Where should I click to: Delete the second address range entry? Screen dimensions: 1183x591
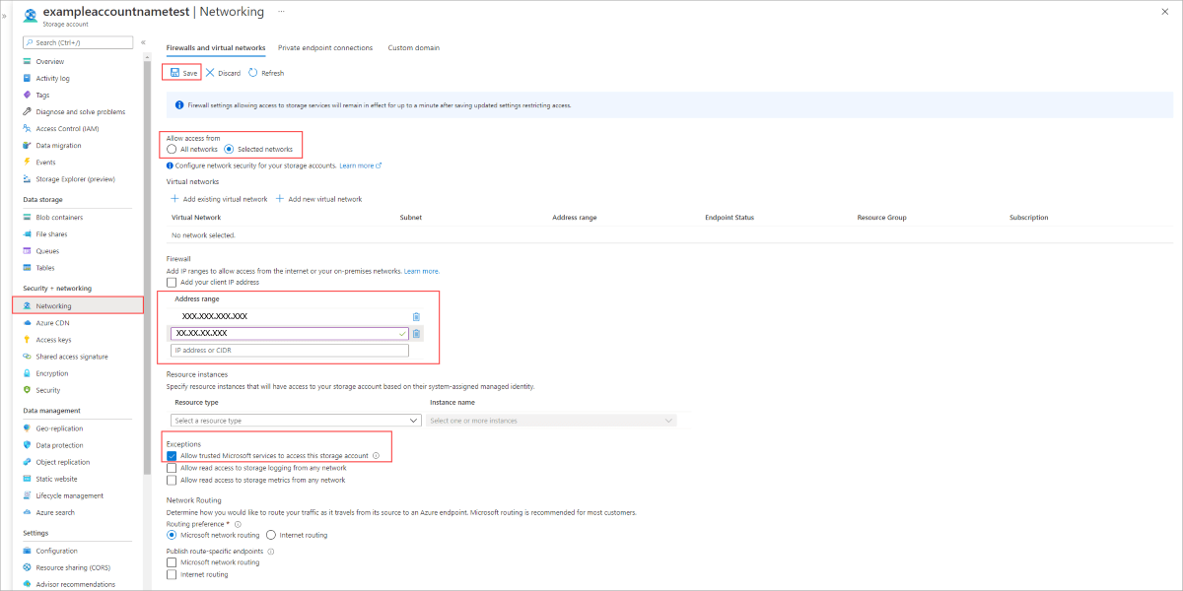[x=416, y=333]
